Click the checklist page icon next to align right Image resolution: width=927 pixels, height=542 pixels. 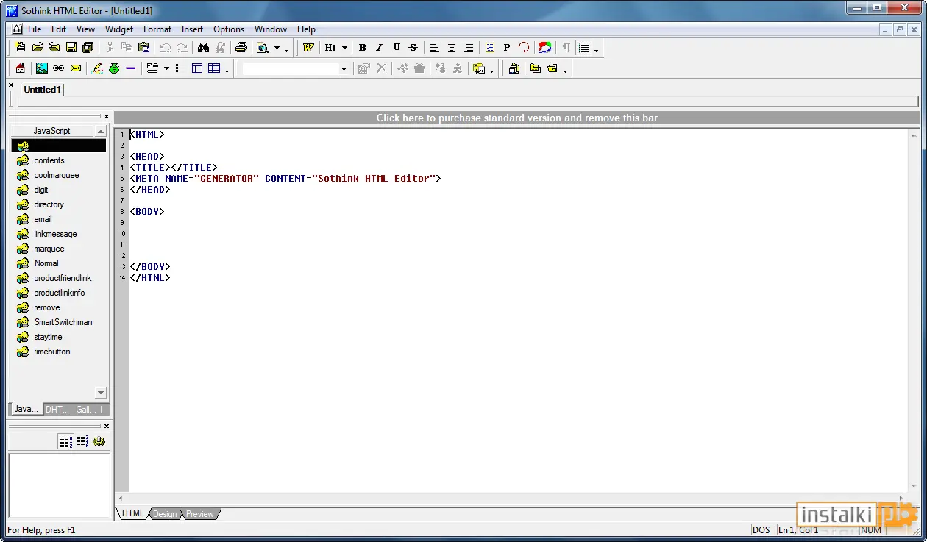tap(490, 48)
